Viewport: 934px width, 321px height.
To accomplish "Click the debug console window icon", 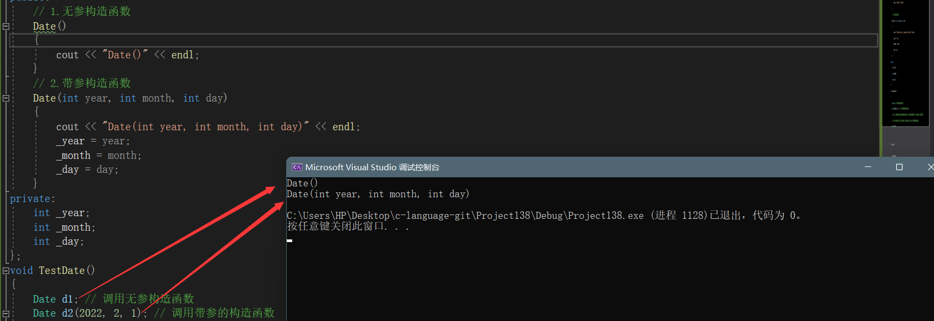I will click(297, 168).
